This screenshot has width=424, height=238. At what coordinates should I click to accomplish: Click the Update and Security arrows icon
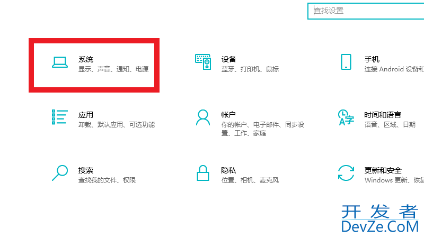346,173
